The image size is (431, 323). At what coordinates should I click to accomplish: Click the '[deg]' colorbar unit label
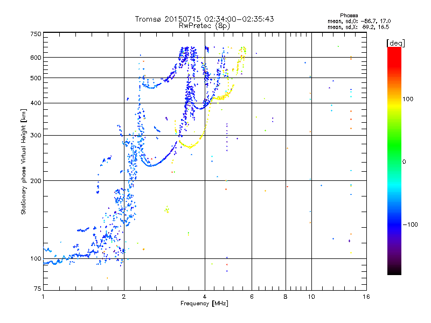(395, 43)
